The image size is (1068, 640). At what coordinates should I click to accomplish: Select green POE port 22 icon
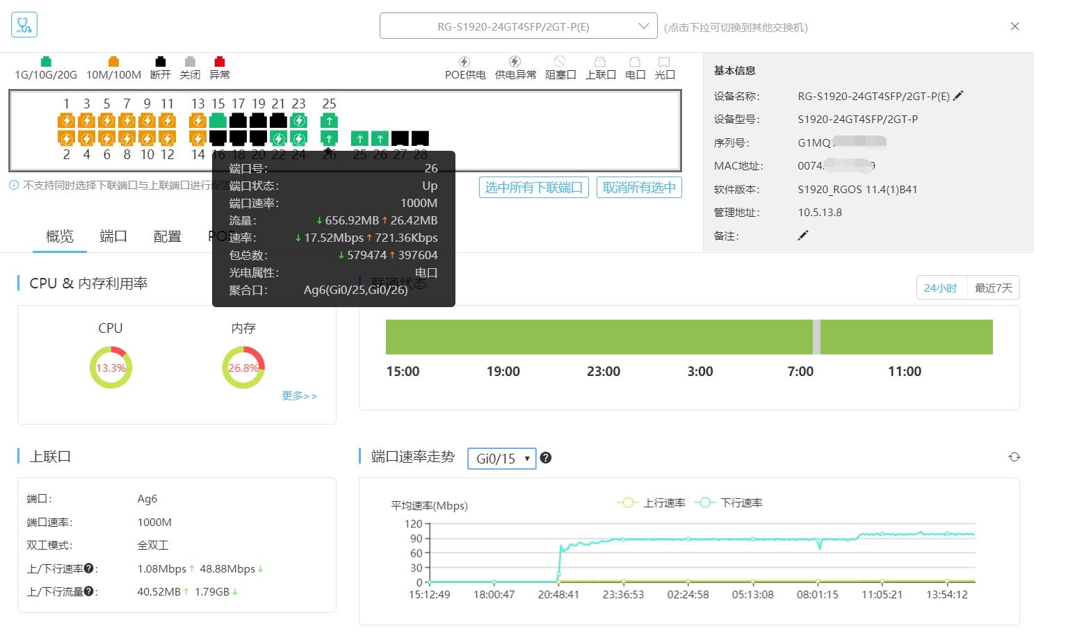tap(278, 138)
